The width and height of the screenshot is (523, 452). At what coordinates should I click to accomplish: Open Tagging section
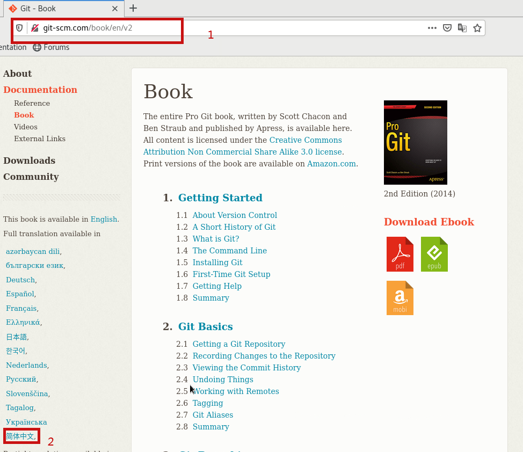tap(208, 403)
